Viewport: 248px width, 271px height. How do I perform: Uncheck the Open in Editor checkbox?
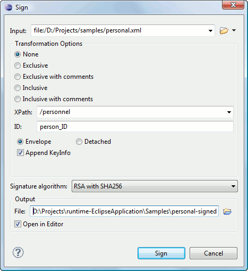(x=18, y=224)
